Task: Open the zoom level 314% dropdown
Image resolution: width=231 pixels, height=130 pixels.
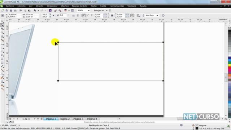Action: pyautogui.click(x=89, y=10)
